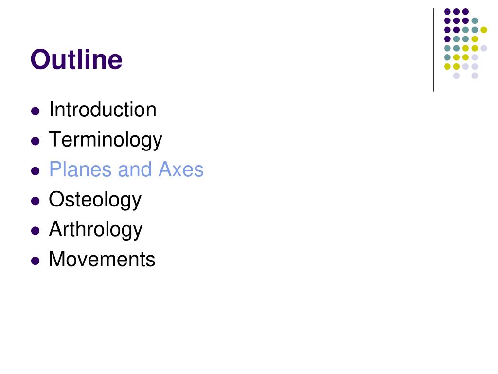The height and width of the screenshot is (374, 498).
Task: Choose the "Movements" list item
Action: [x=102, y=259]
